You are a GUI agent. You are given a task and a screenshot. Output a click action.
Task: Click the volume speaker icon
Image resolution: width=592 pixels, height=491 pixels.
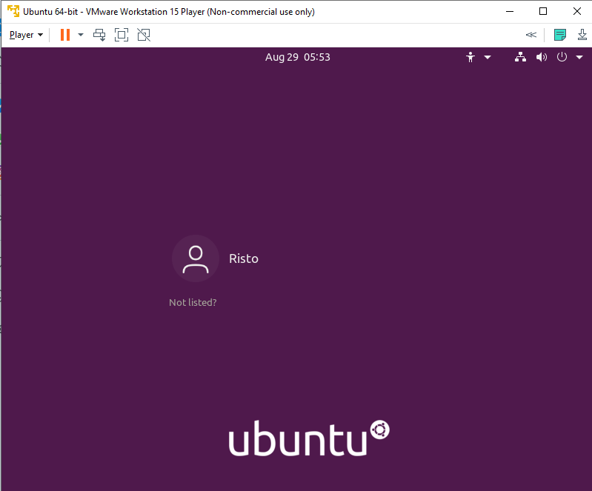click(542, 57)
